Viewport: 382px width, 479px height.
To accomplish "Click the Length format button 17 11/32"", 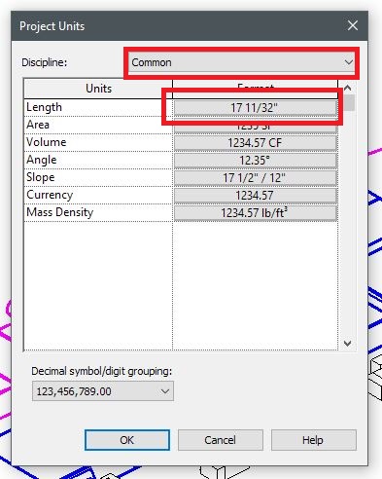I will (x=256, y=108).
